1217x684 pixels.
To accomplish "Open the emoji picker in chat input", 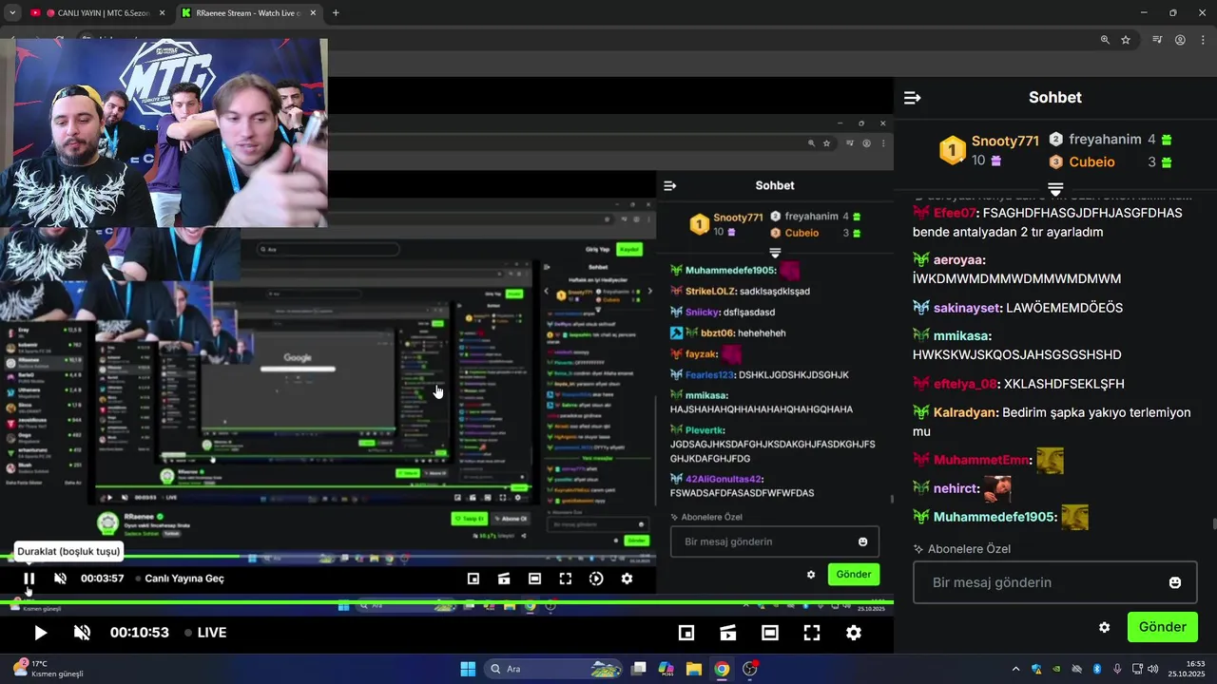I will click(x=1175, y=582).
